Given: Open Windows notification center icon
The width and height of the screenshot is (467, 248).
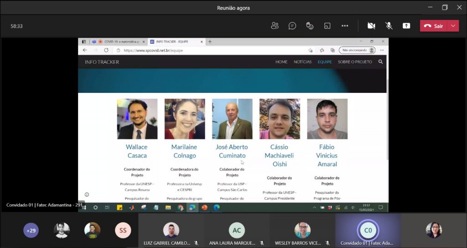Looking at the screenshot, I should (381, 208).
